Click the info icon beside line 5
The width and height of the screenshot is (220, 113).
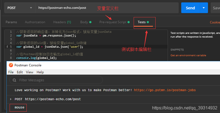click(x=7, y=47)
